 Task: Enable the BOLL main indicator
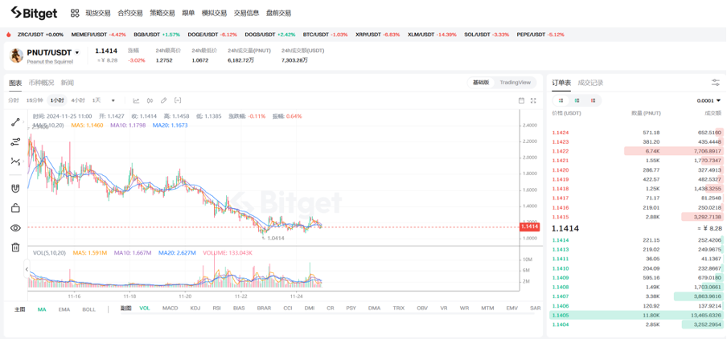[x=88, y=309]
